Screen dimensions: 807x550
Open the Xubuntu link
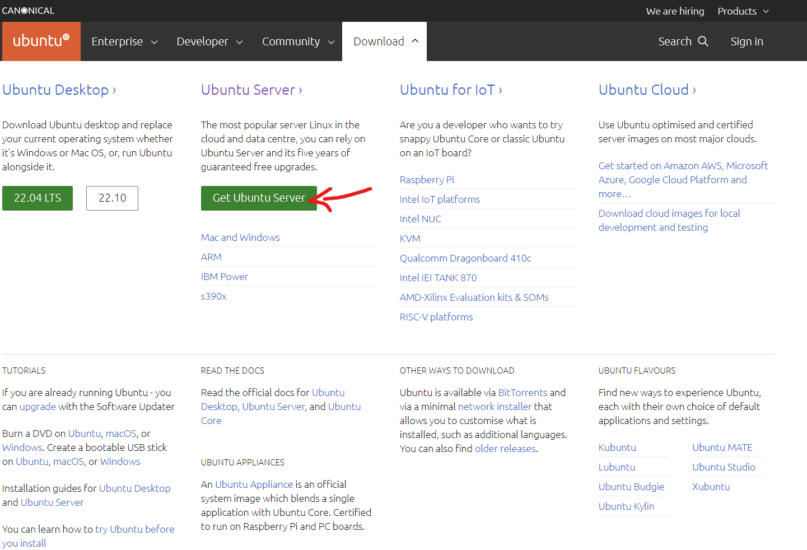(711, 487)
